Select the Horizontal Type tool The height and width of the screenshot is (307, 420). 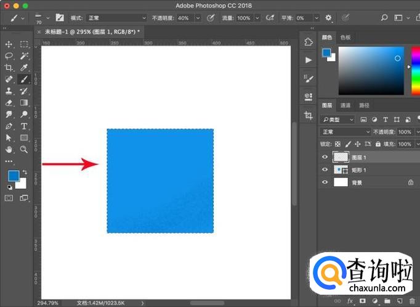click(x=24, y=126)
